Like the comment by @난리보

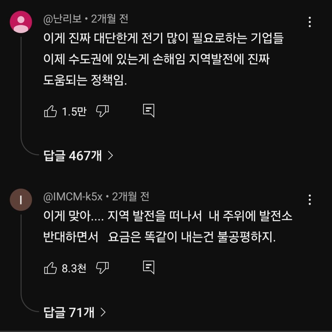(51, 111)
